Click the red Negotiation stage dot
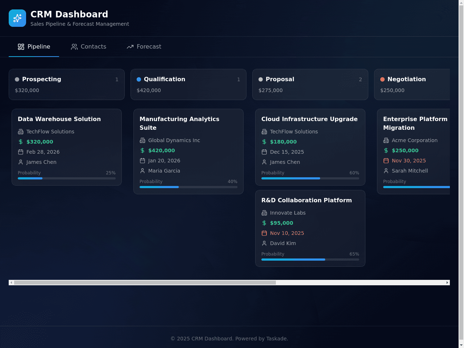This screenshot has height=348, width=464. [x=382, y=79]
